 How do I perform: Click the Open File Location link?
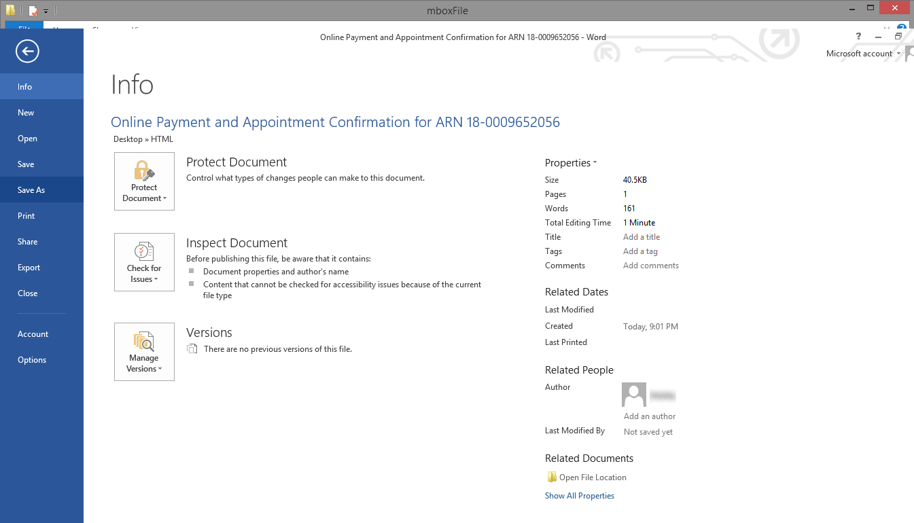[x=593, y=477]
